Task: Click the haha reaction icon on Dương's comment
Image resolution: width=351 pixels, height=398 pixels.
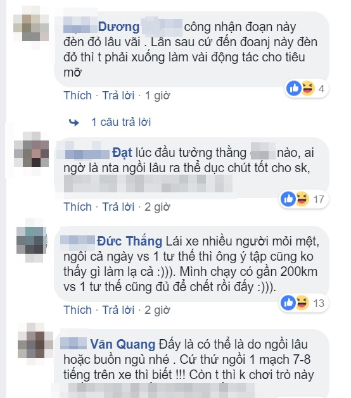Action: pyautogui.click(x=307, y=89)
